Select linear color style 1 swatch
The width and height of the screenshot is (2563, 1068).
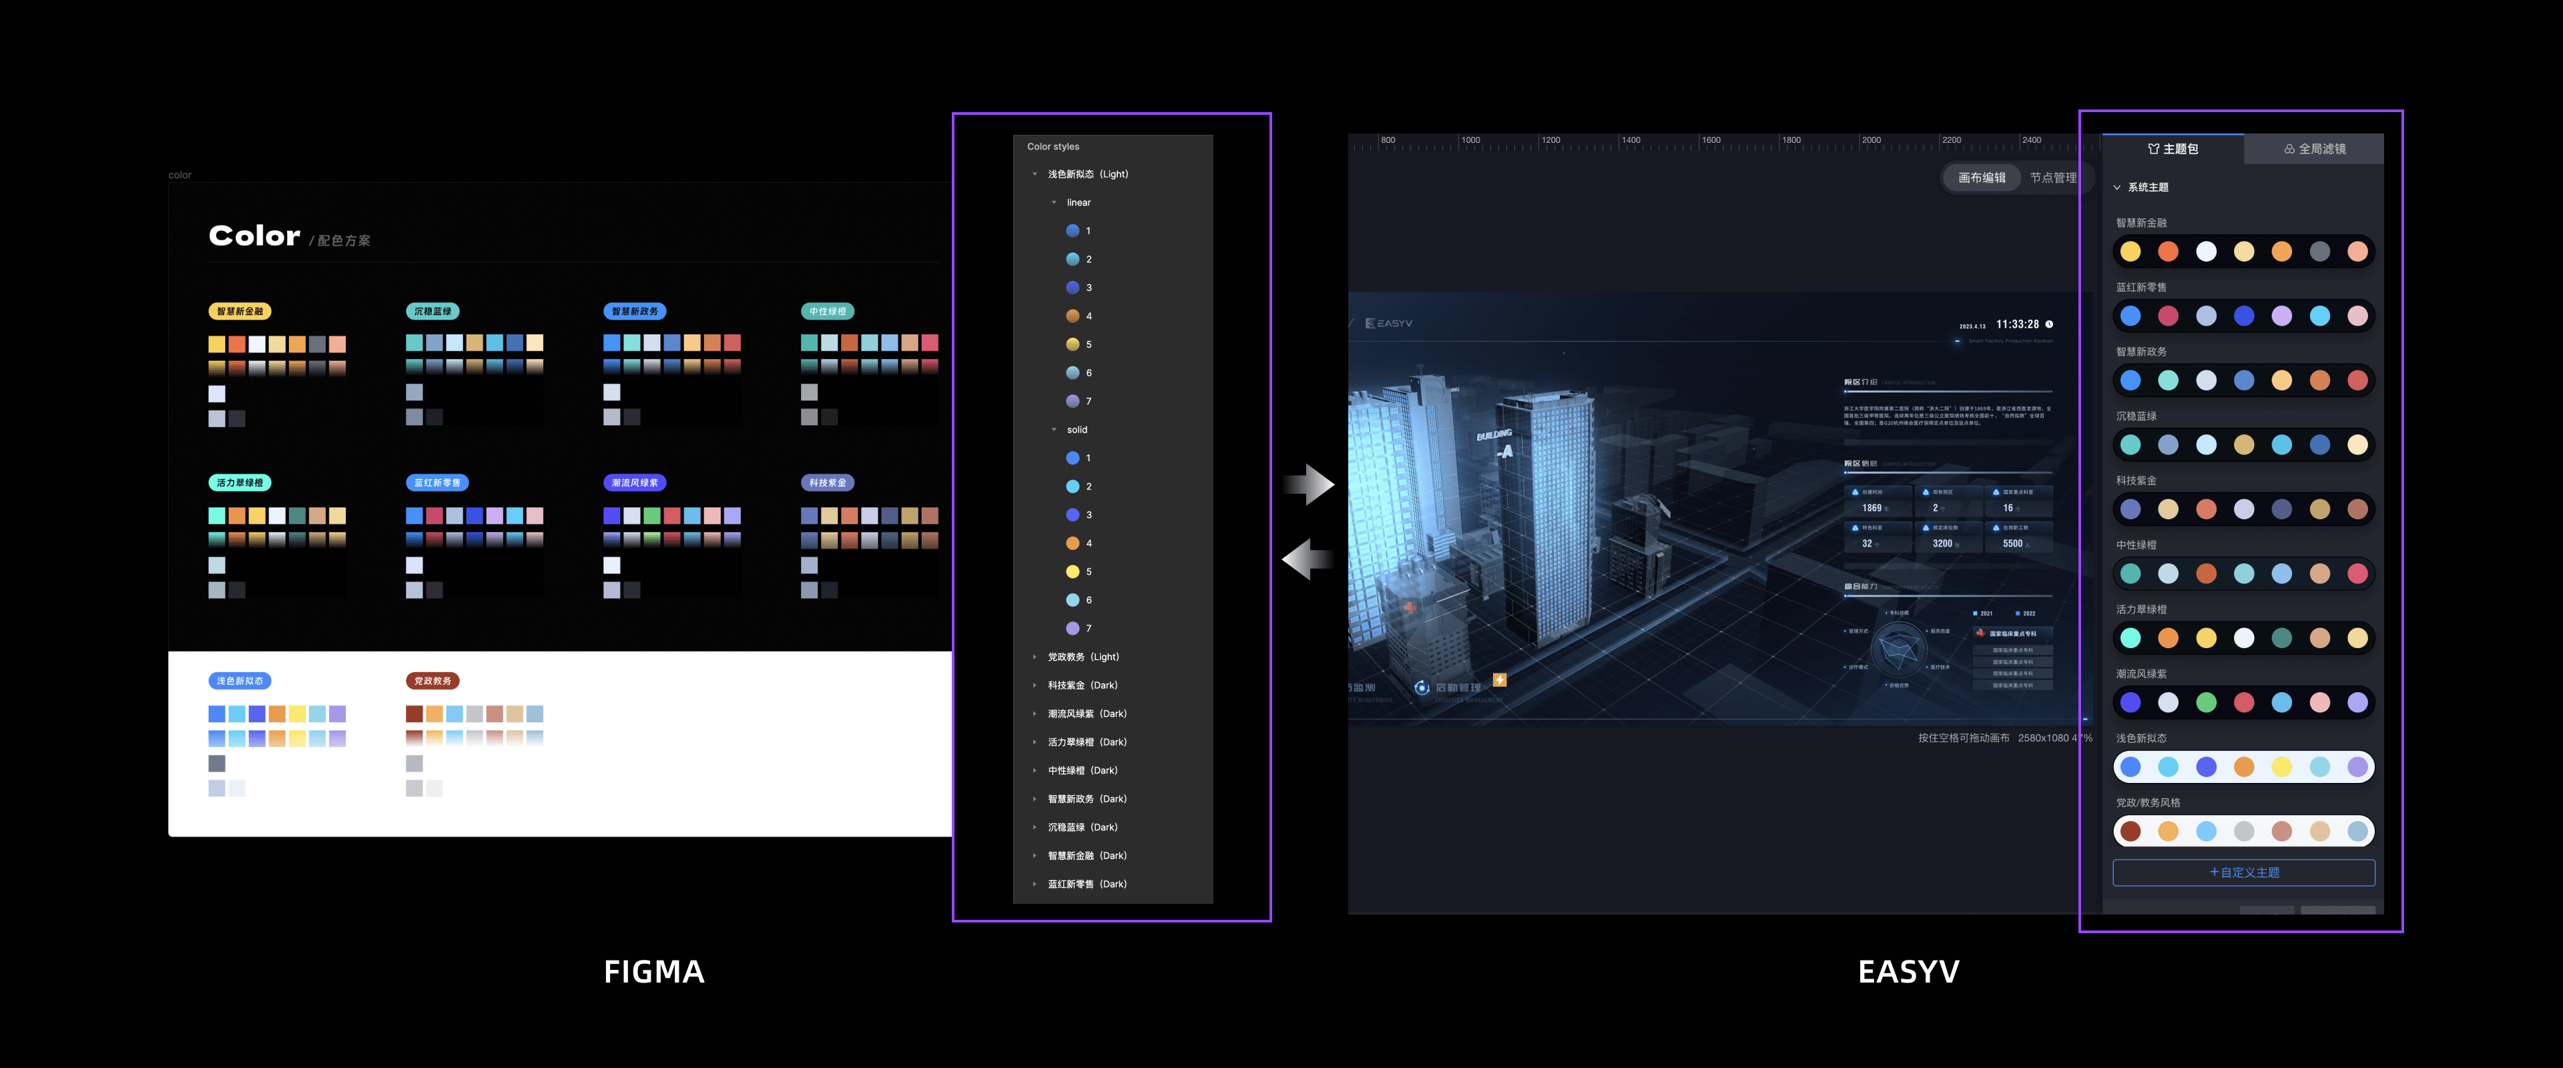point(1073,231)
